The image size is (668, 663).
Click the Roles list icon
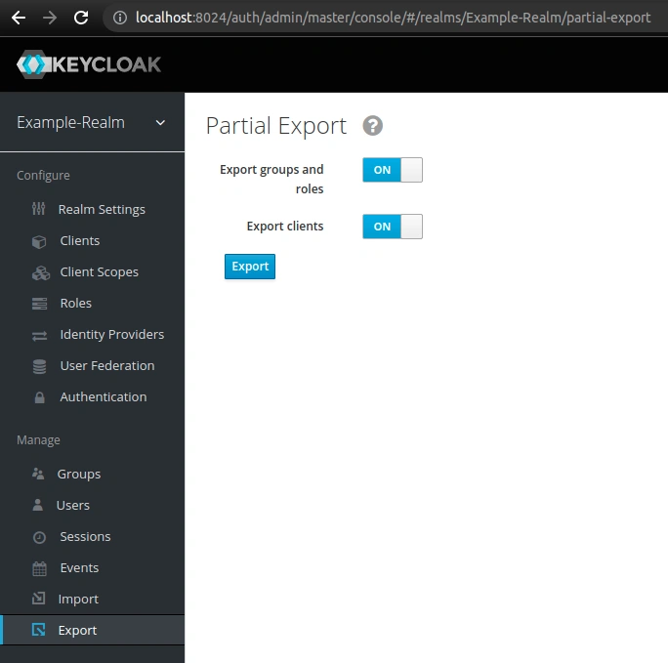(40, 304)
